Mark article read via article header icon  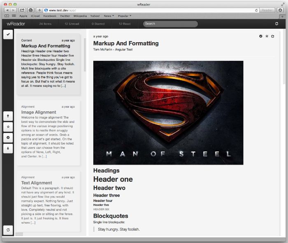click(x=260, y=36)
